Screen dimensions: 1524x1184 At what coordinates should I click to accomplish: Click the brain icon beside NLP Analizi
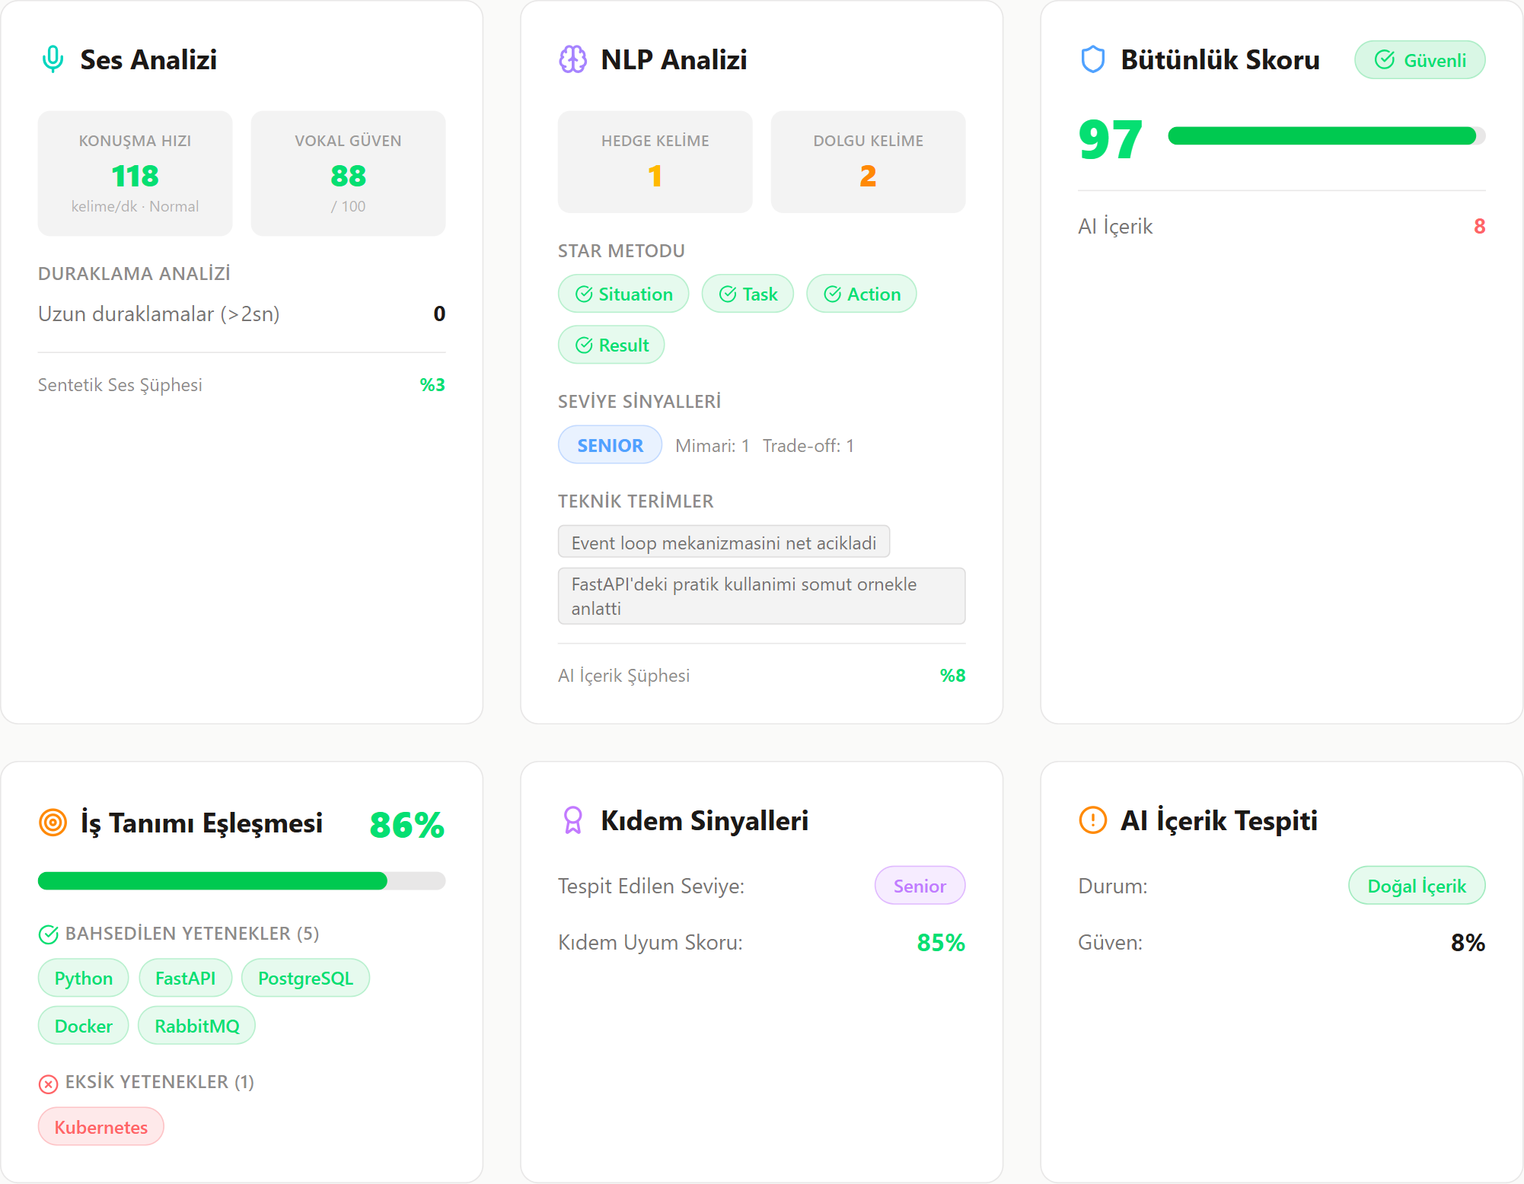[572, 59]
